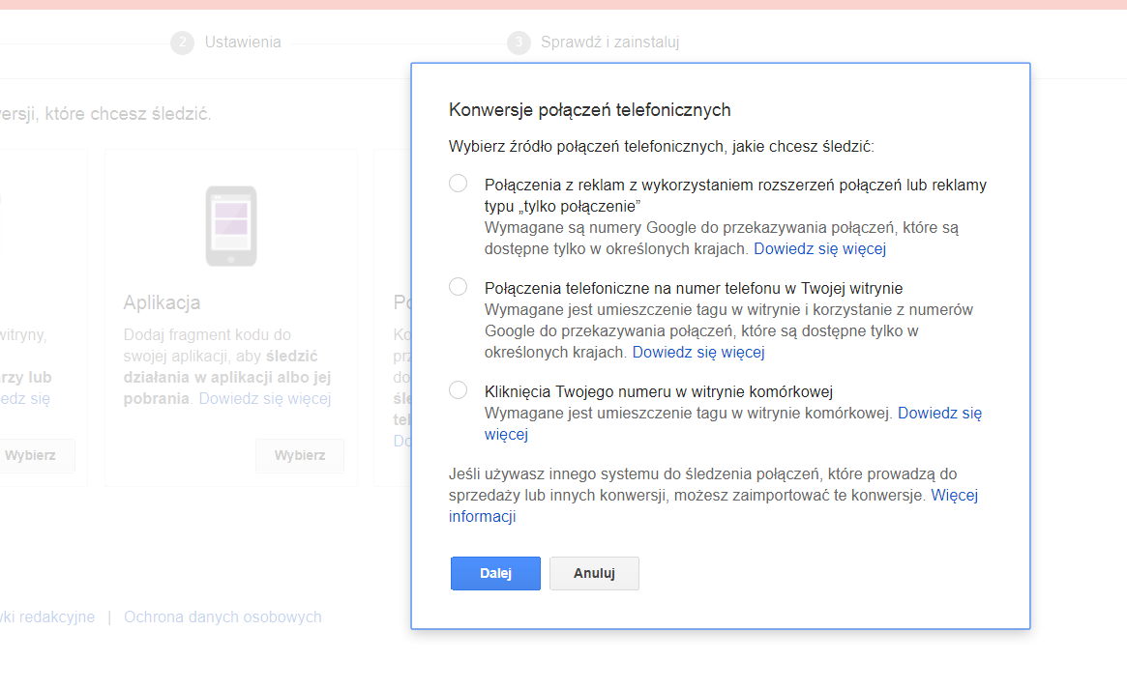Open 'Dowiedz się więcej' link under second option
The width and height of the screenshot is (1127, 688).
click(x=697, y=352)
